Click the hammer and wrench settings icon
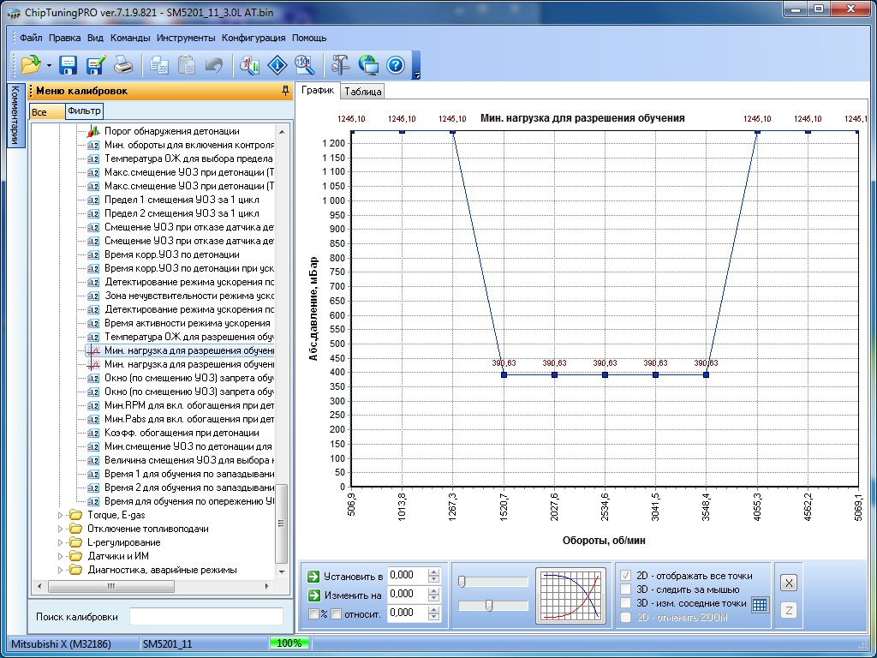 click(x=341, y=65)
